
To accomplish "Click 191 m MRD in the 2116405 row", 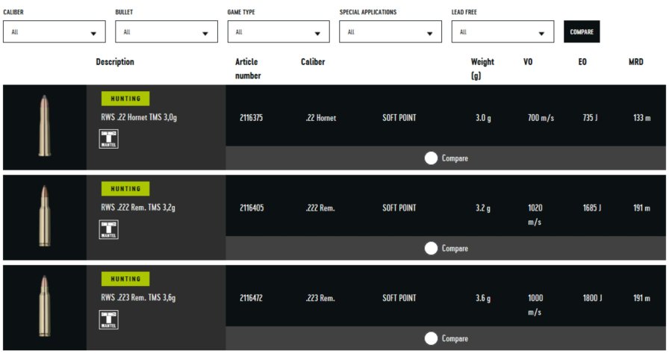I will coord(642,208).
